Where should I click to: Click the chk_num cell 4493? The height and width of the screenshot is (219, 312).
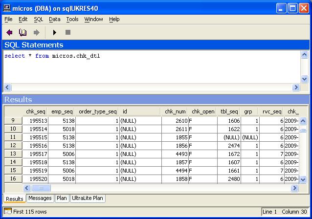(x=175, y=154)
